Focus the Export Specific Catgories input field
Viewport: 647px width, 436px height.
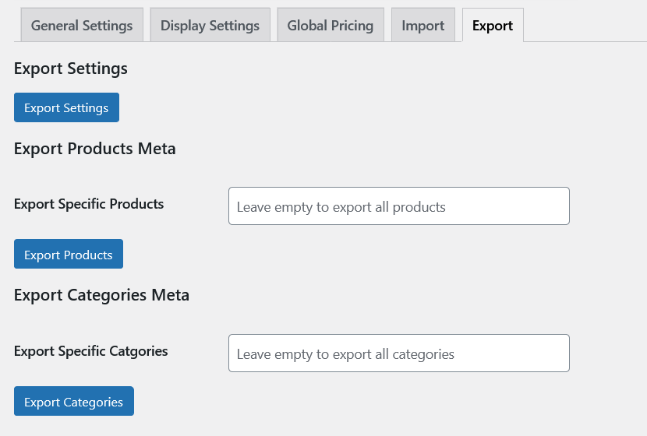click(398, 353)
